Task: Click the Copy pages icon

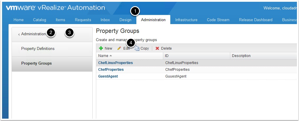Action: coord(137,48)
